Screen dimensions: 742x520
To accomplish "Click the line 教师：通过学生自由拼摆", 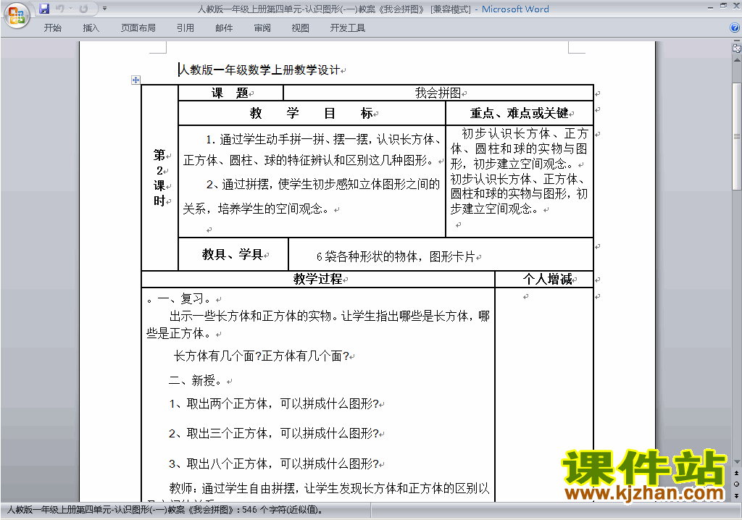I will tap(330, 488).
